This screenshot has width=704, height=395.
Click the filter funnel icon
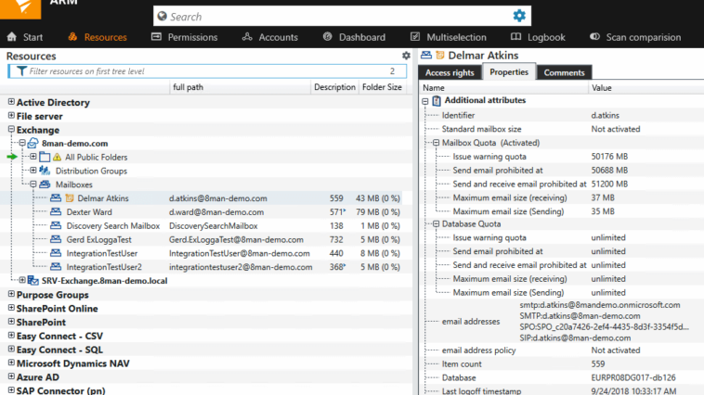(20, 71)
